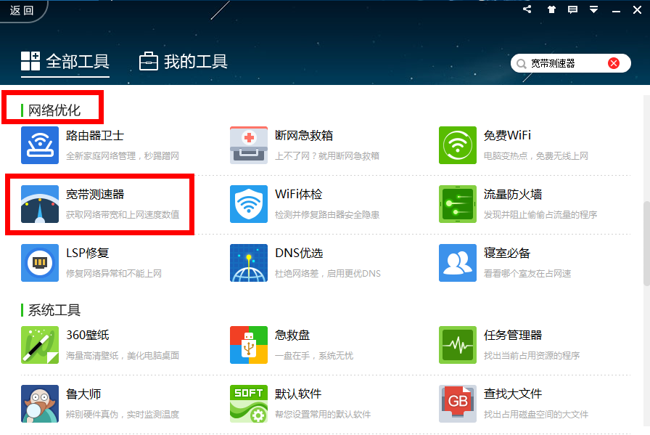Open the 路由器卫士 router icon
Image resolution: width=650 pixels, height=435 pixels.
coord(40,145)
